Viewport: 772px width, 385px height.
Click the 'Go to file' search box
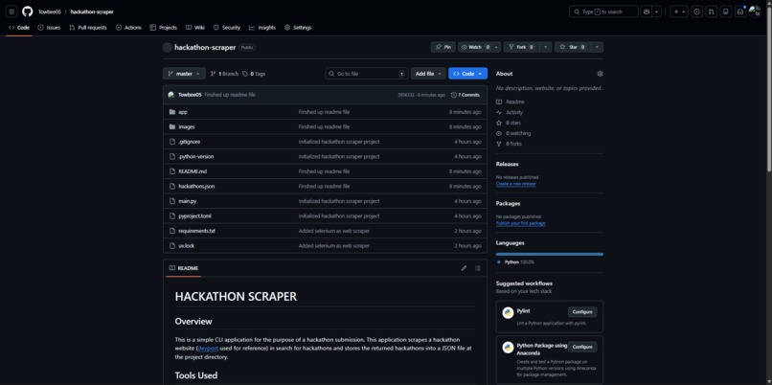point(367,74)
